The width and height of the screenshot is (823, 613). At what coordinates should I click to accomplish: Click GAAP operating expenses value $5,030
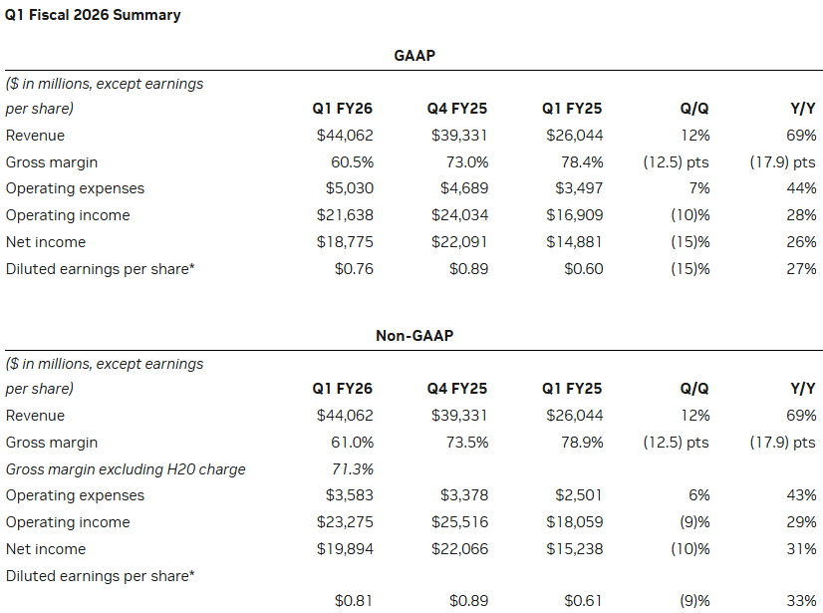click(345, 188)
